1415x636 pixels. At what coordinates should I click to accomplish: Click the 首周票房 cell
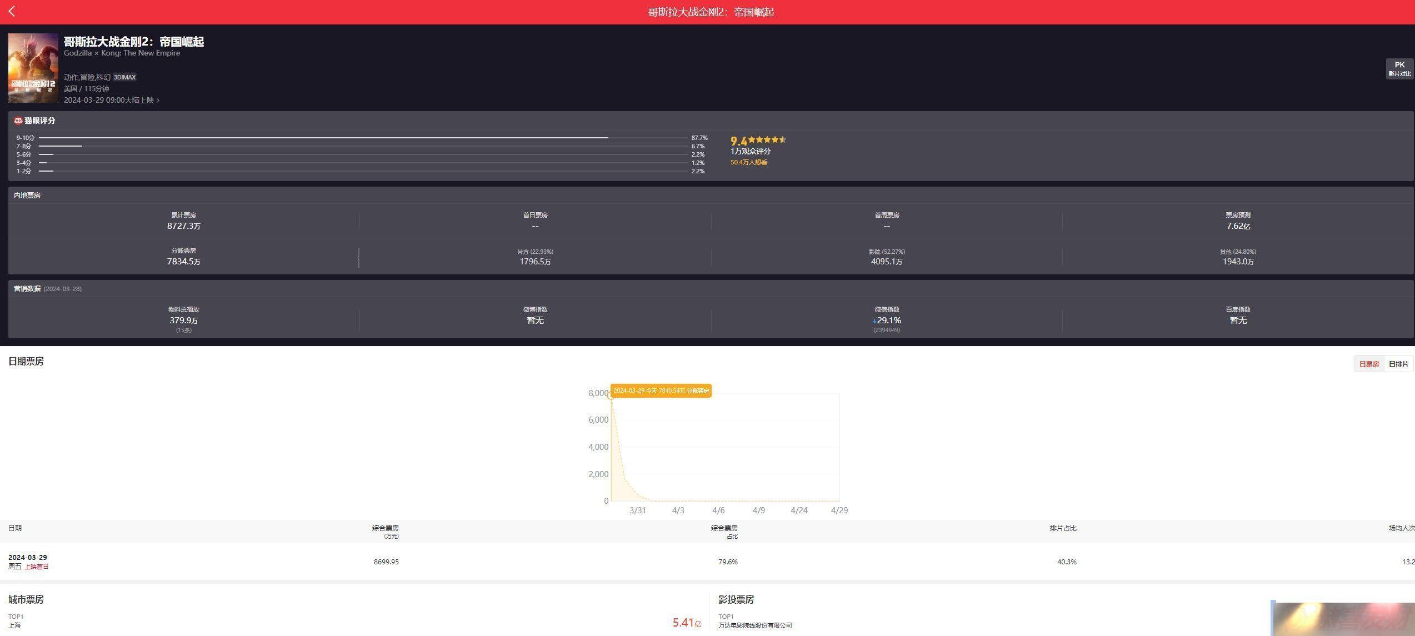click(x=887, y=221)
